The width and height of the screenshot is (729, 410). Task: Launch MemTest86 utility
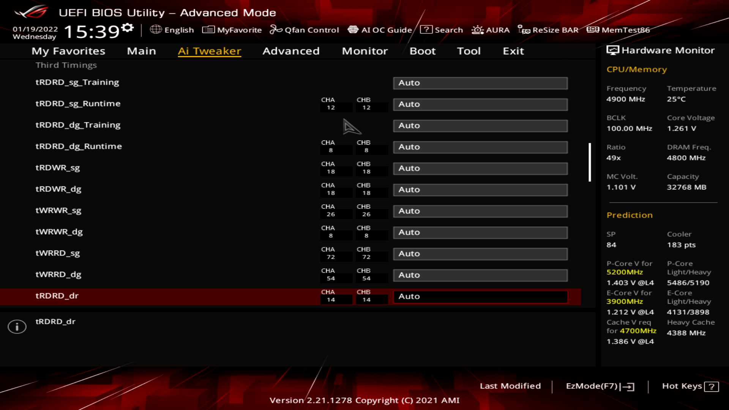[620, 30]
